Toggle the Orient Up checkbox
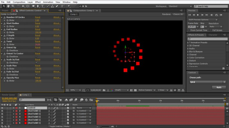The image size is (229, 128). coord(36,51)
